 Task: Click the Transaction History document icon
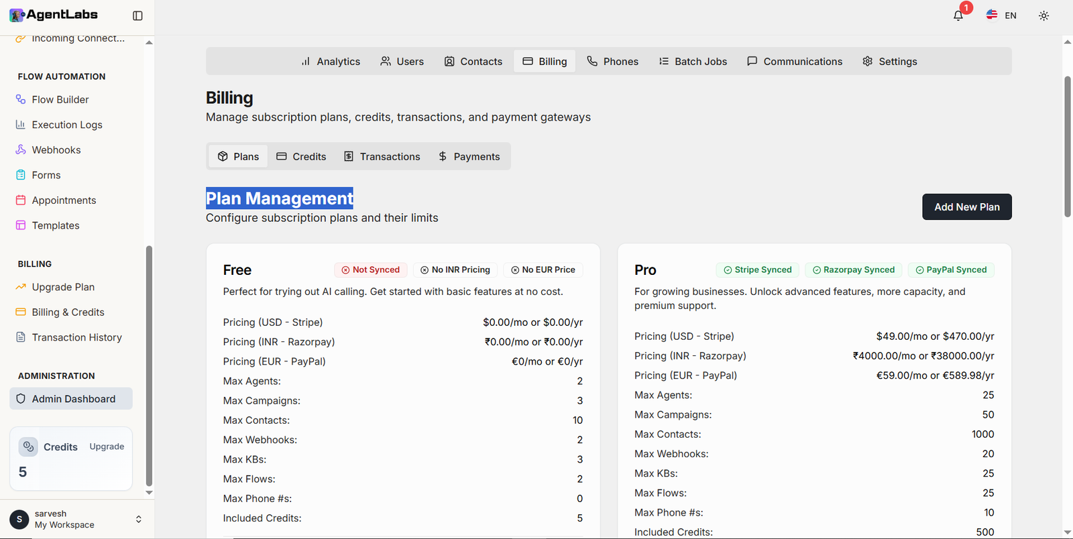pyautogui.click(x=21, y=337)
